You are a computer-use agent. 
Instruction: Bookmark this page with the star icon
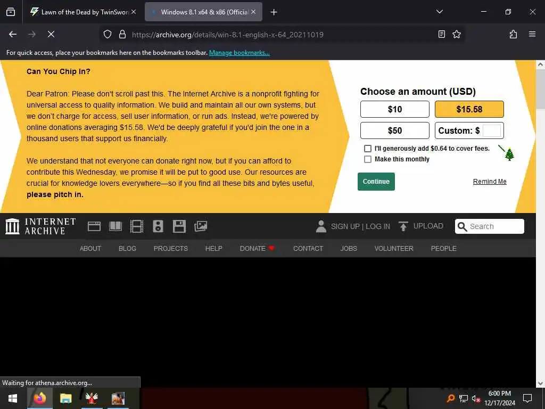(x=456, y=34)
